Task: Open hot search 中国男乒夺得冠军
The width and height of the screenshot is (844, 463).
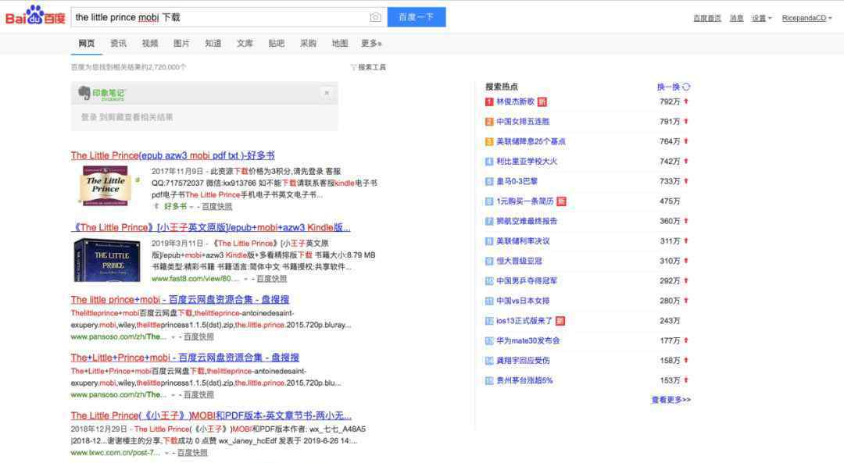Action: pos(527,281)
